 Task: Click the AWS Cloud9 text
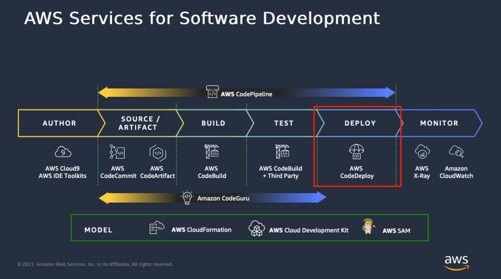pyautogui.click(x=62, y=169)
